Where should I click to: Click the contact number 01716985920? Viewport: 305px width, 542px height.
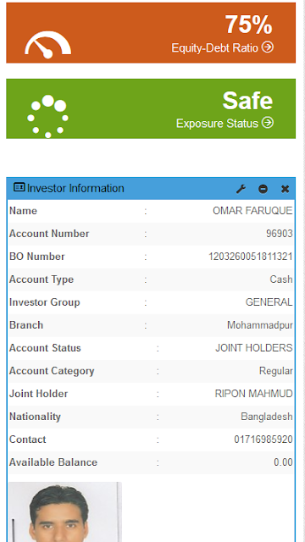click(x=263, y=440)
